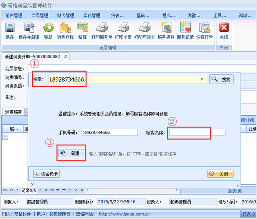Image resolution: width=257 pixels, height=219 pixels.
Task: Click the yellow 关闭 popup button
Action: pos(220,174)
